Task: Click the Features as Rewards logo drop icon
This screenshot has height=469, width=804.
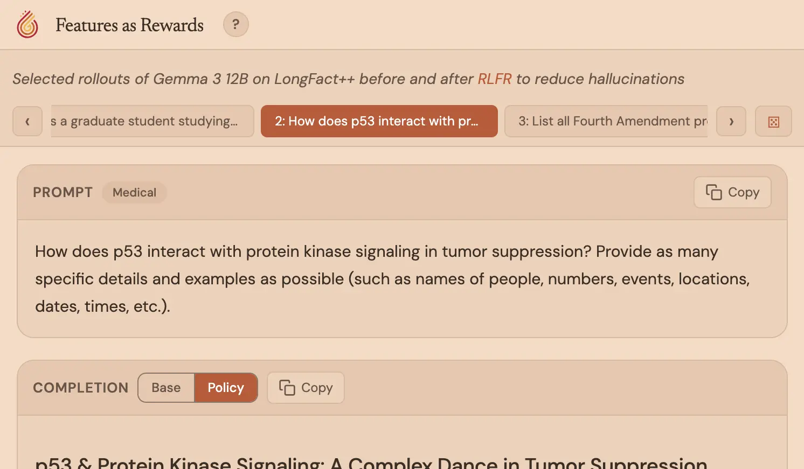Action: click(x=27, y=24)
